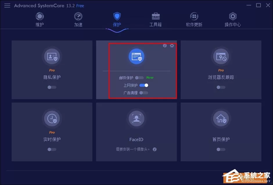Click the blue surfing protection icon
This screenshot has width=273, height=185.
click(x=136, y=56)
